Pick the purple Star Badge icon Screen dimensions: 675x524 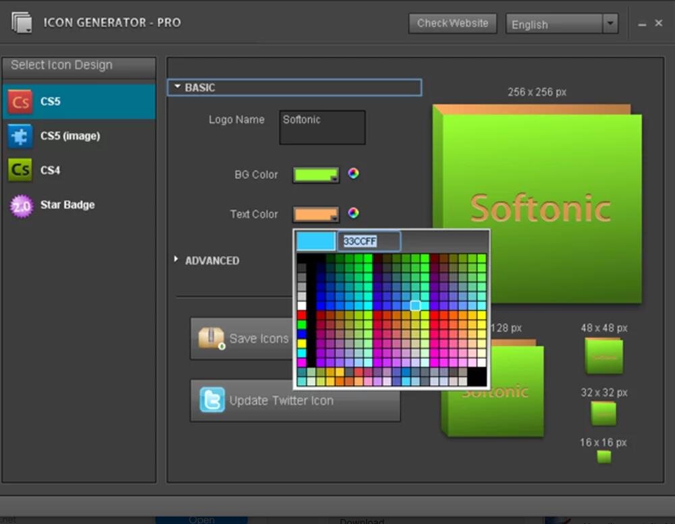pyautogui.click(x=21, y=206)
